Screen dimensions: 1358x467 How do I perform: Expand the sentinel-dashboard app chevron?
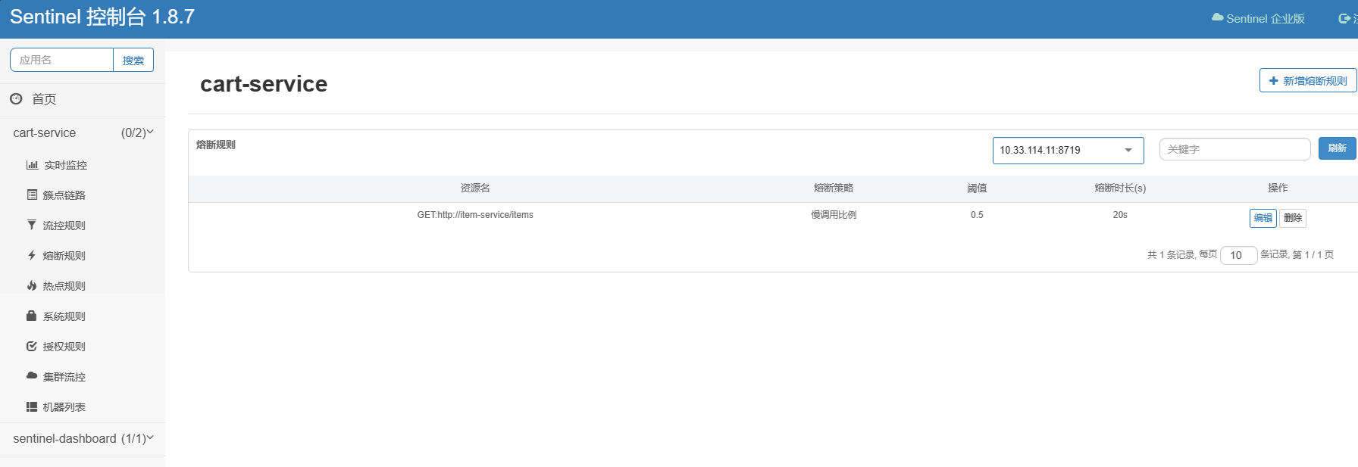150,437
